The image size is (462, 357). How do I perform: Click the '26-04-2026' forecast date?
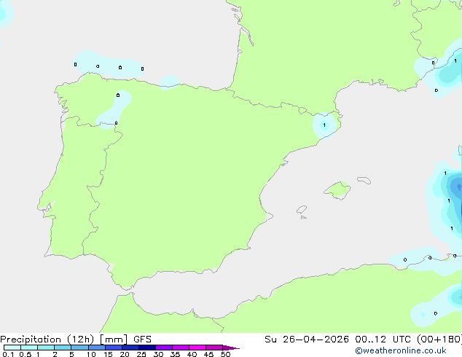tap(316, 340)
